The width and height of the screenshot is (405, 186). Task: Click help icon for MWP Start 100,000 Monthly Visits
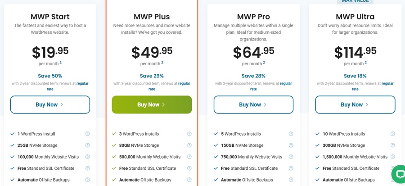(x=88, y=157)
